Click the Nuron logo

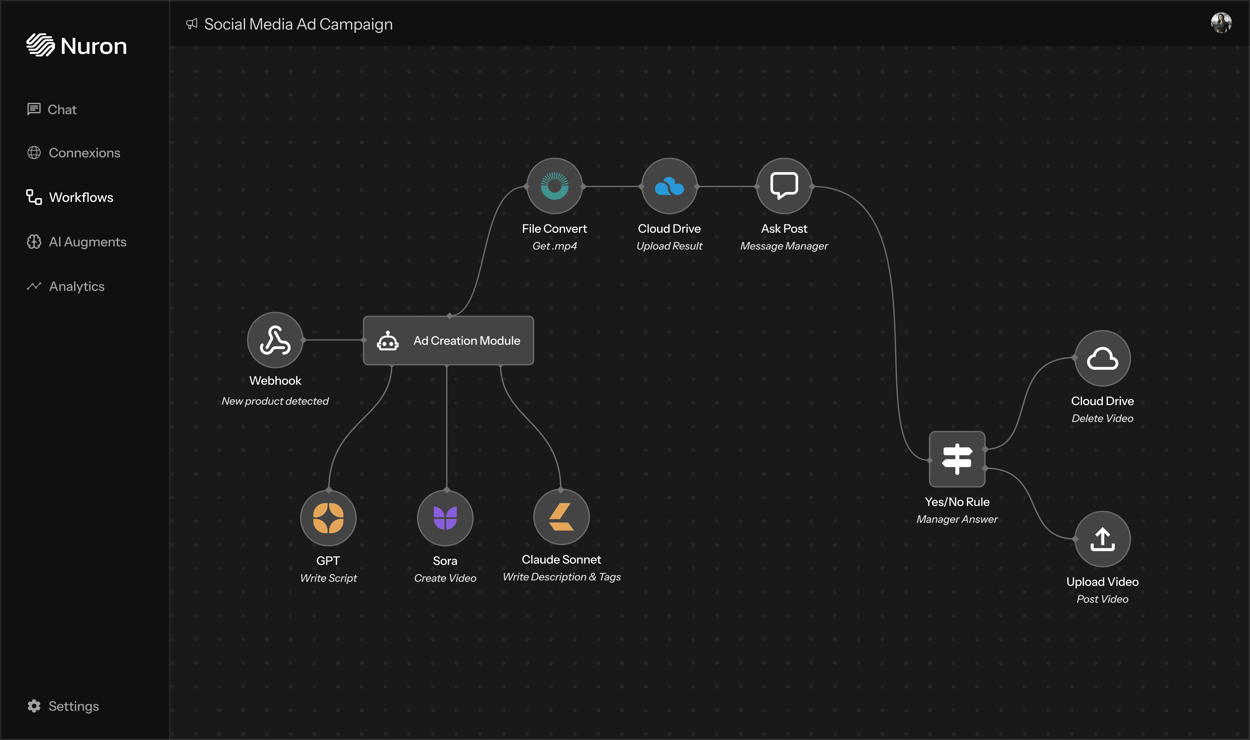[x=77, y=45]
